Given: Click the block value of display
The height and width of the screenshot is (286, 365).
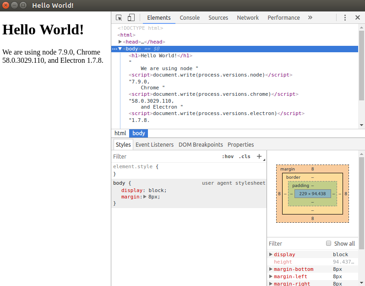Looking at the screenshot, I should [x=156, y=190].
